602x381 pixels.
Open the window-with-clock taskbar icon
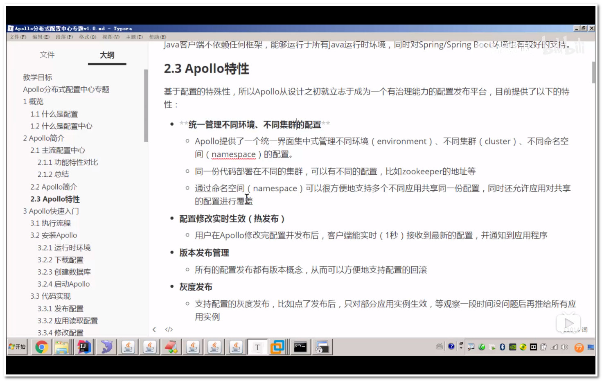point(322,347)
